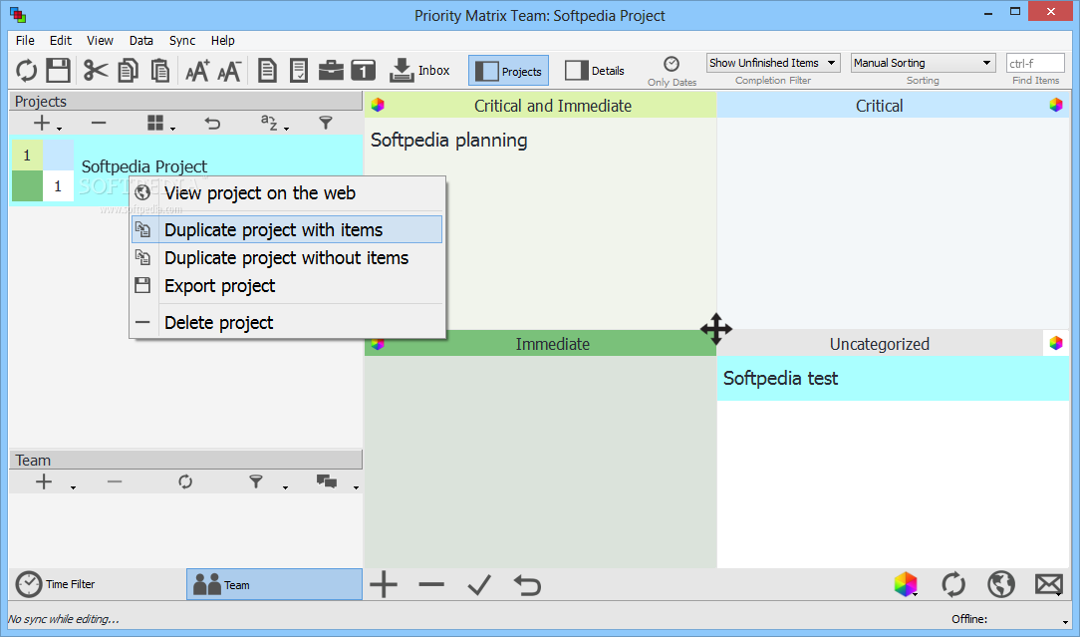The image size is (1080, 637).
Task: Click color cube in Critical and Immediate header
Action: point(378,105)
